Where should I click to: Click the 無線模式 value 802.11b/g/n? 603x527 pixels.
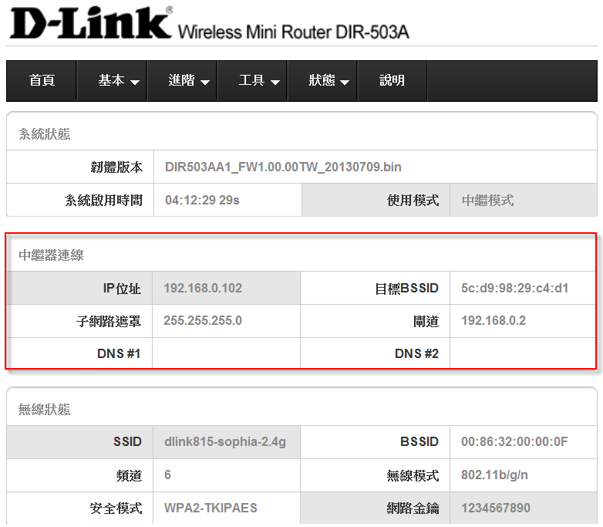tap(494, 475)
